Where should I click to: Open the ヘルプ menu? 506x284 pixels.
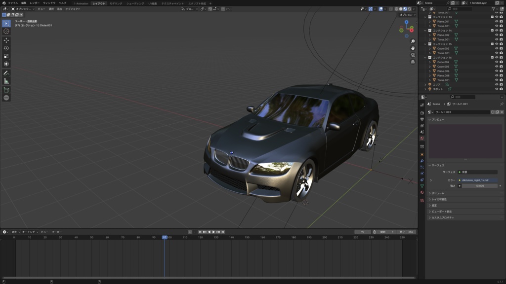pyautogui.click(x=63, y=3)
